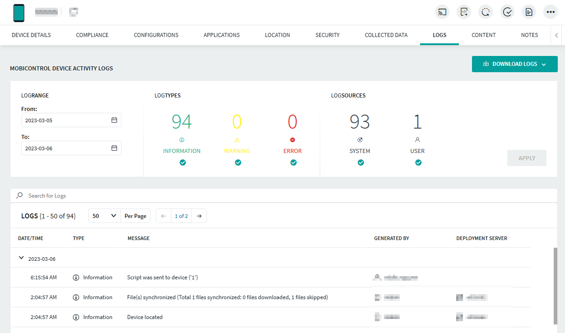Click the Apply button
Viewport: 565px width, 333px height.
click(527, 158)
